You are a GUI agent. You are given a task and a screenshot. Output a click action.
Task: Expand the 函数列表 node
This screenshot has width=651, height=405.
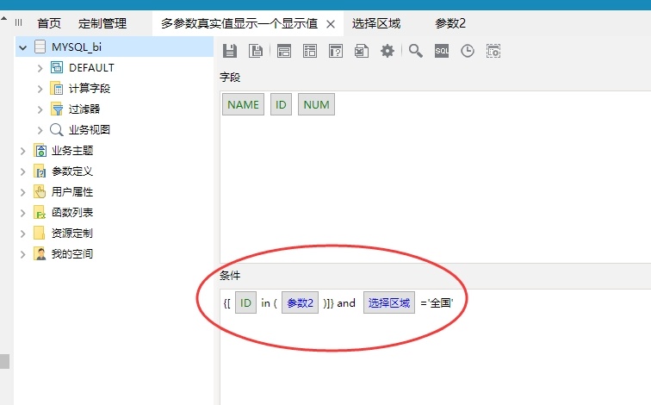pyautogui.click(x=23, y=213)
